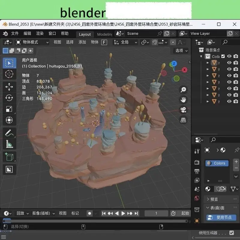Click the current frame number field
The height and width of the screenshot is (240, 240).
(156, 213)
